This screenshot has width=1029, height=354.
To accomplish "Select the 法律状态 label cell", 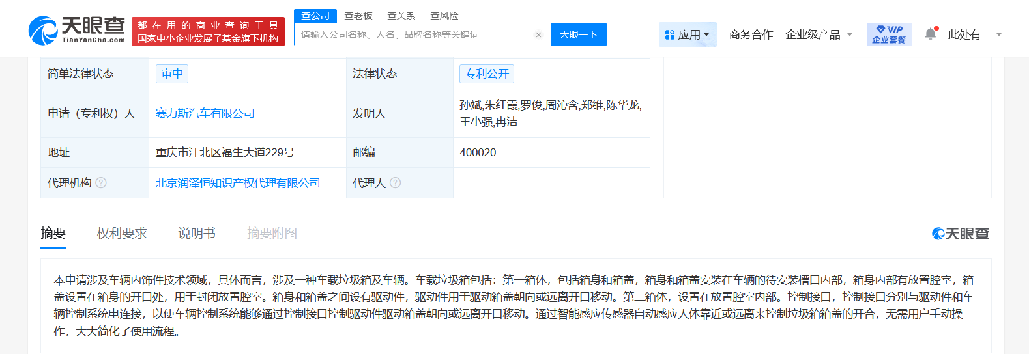I will tap(399, 74).
